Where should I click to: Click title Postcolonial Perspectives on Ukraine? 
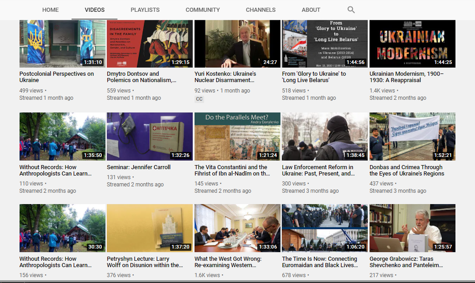pyautogui.click(x=57, y=77)
